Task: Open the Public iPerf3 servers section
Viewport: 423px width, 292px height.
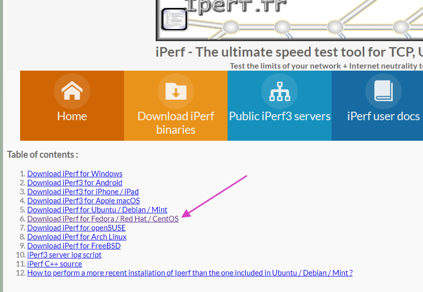Action: (x=279, y=116)
